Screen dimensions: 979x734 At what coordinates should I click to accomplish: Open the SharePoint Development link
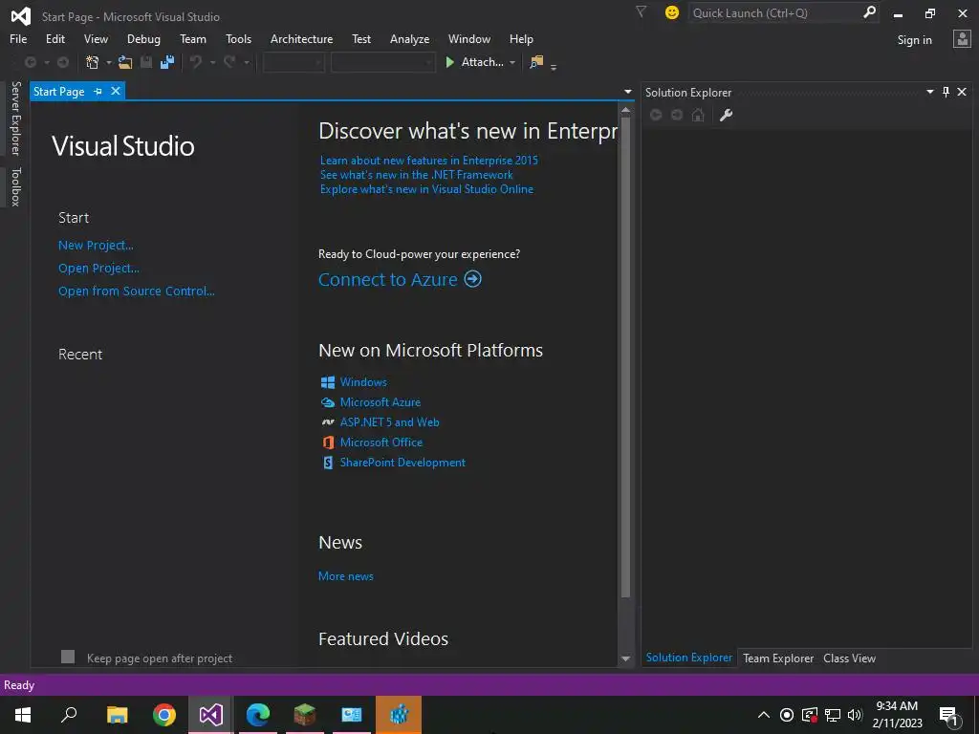402,463
